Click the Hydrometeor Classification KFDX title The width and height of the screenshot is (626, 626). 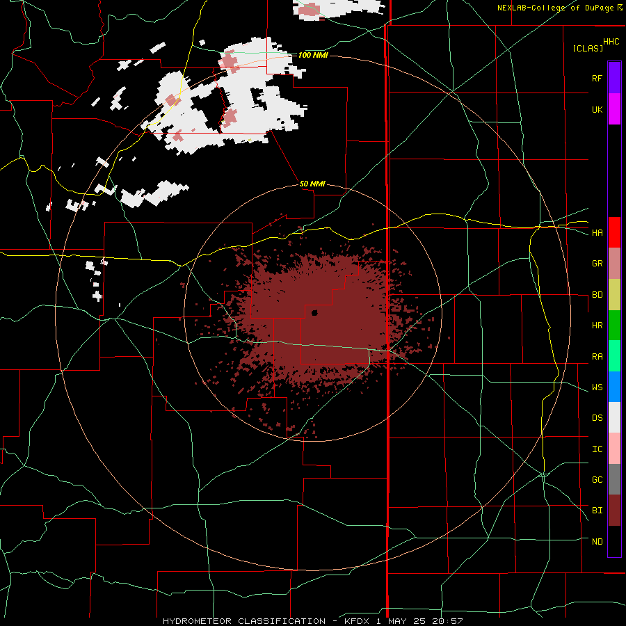point(312,621)
